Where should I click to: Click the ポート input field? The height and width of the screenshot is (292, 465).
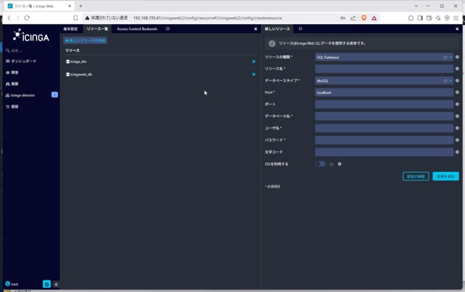click(384, 104)
